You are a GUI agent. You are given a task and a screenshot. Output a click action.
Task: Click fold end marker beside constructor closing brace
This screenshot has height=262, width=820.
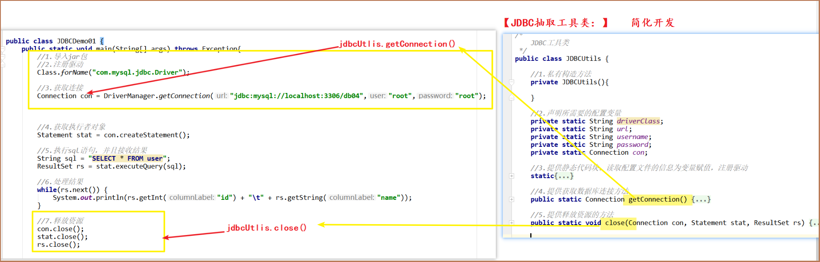512,98
